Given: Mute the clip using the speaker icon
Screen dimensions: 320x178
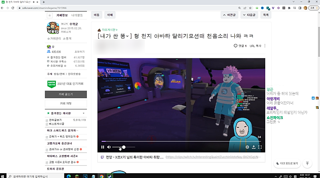Looking at the screenshot, I should pyautogui.click(x=109, y=147).
